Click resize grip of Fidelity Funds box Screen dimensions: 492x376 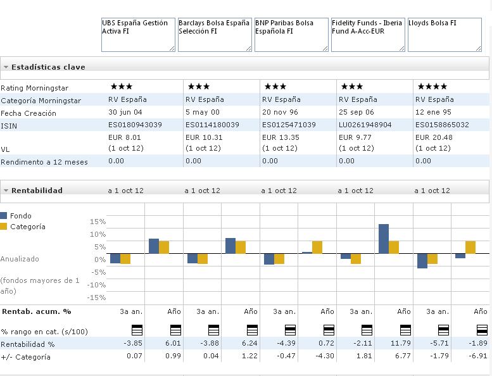click(401, 49)
